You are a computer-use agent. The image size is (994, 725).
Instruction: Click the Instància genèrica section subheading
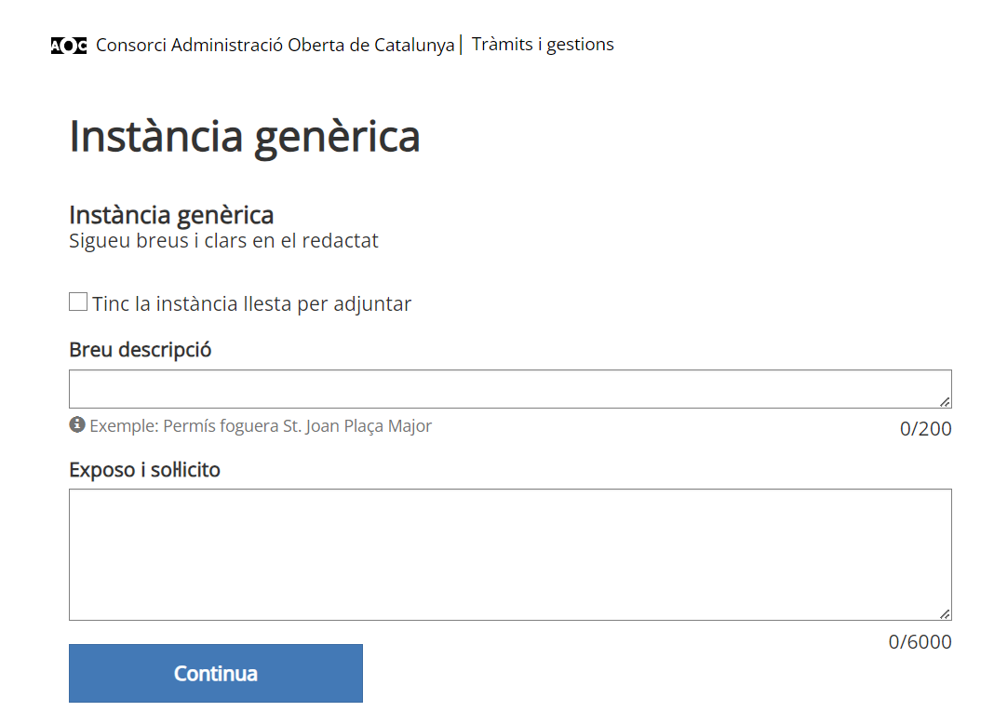[x=171, y=216]
